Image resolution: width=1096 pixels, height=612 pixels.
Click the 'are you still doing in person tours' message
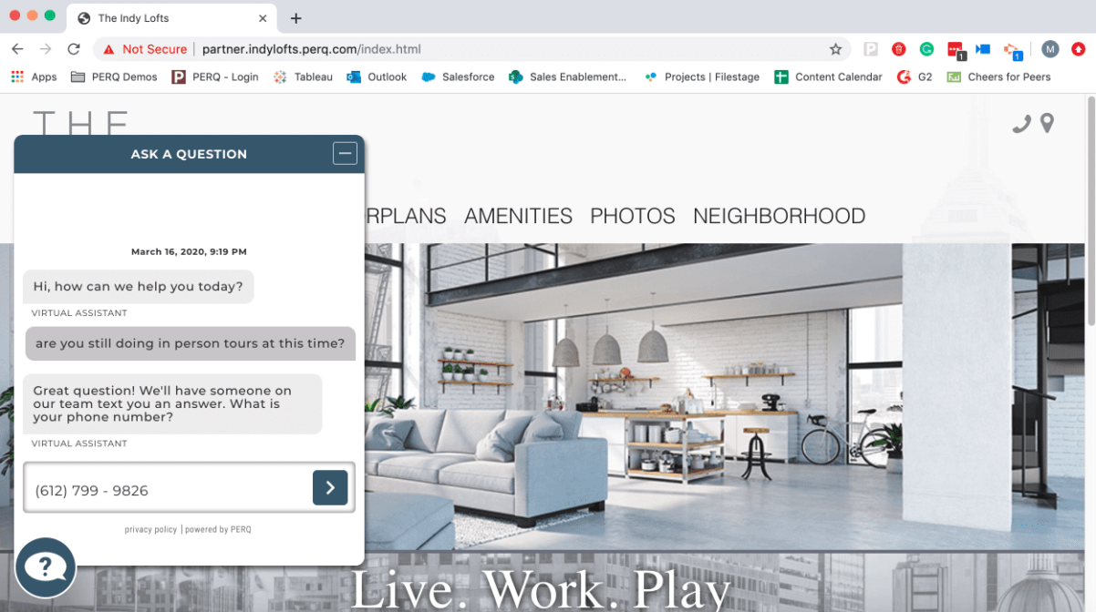191,343
